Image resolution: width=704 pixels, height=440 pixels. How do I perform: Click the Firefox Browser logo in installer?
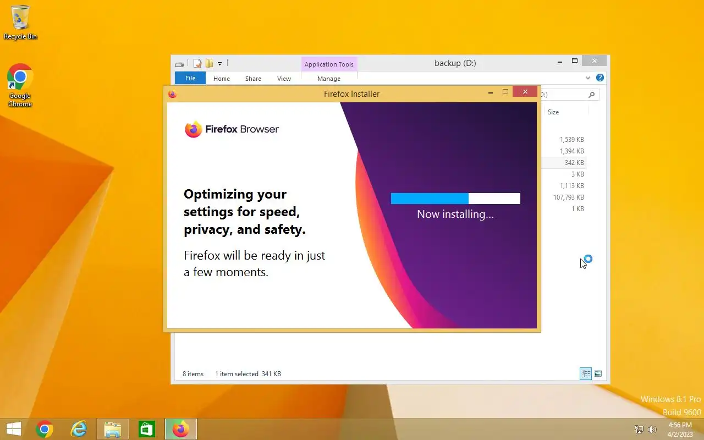click(232, 129)
